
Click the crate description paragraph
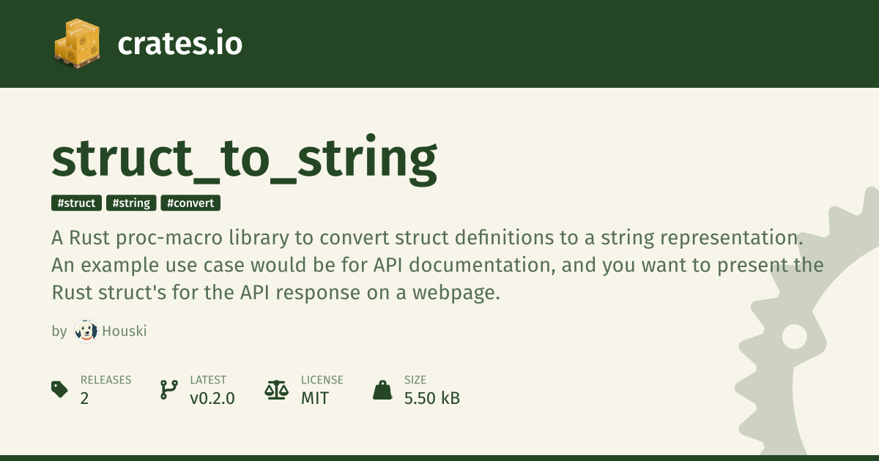438,266
